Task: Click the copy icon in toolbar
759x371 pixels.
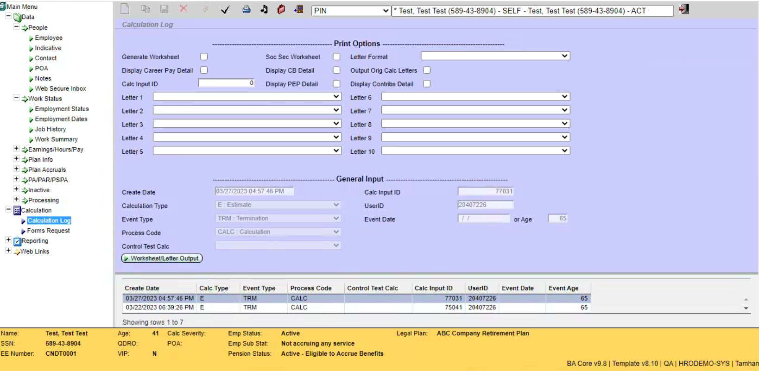Action: click(x=145, y=9)
